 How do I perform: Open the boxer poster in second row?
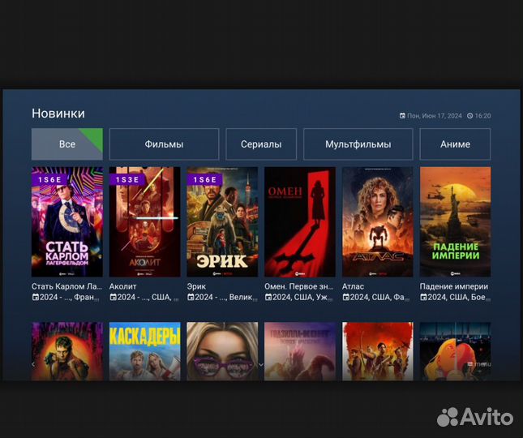coord(67,351)
